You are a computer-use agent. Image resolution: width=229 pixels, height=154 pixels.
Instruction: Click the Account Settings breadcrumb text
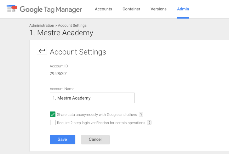pos(72,26)
